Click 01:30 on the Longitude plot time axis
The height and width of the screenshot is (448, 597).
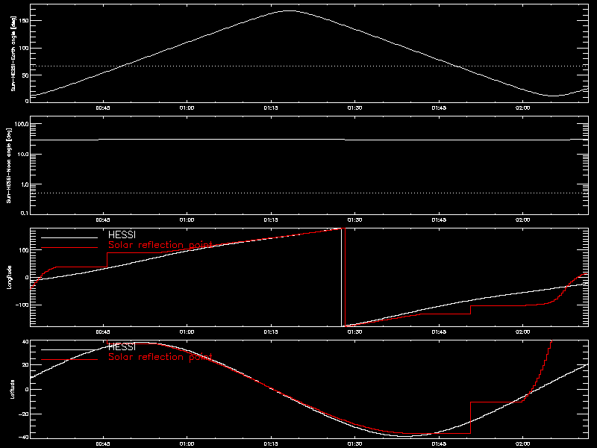click(x=355, y=332)
